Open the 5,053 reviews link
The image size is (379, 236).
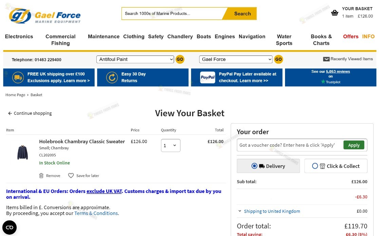(338, 71)
